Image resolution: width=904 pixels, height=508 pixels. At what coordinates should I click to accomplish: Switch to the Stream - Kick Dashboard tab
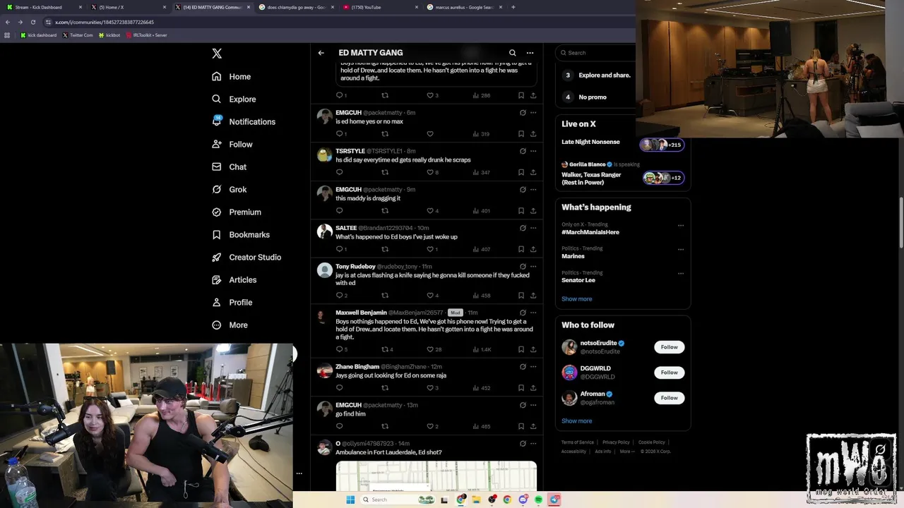44,7
